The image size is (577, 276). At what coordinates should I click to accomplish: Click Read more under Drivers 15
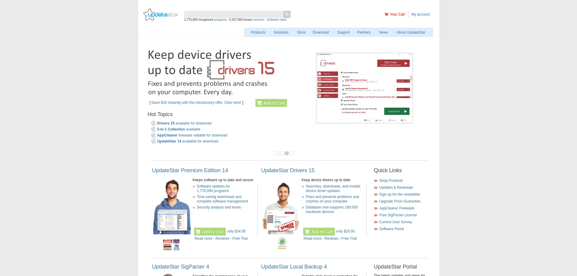click(x=313, y=238)
